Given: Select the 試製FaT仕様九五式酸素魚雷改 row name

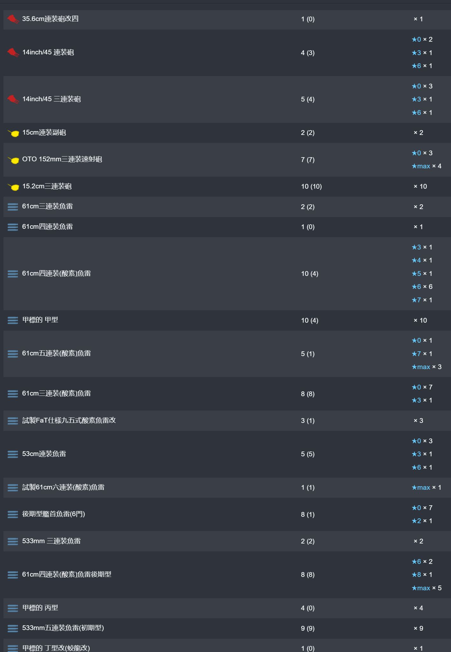Looking at the screenshot, I should click(x=69, y=420).
